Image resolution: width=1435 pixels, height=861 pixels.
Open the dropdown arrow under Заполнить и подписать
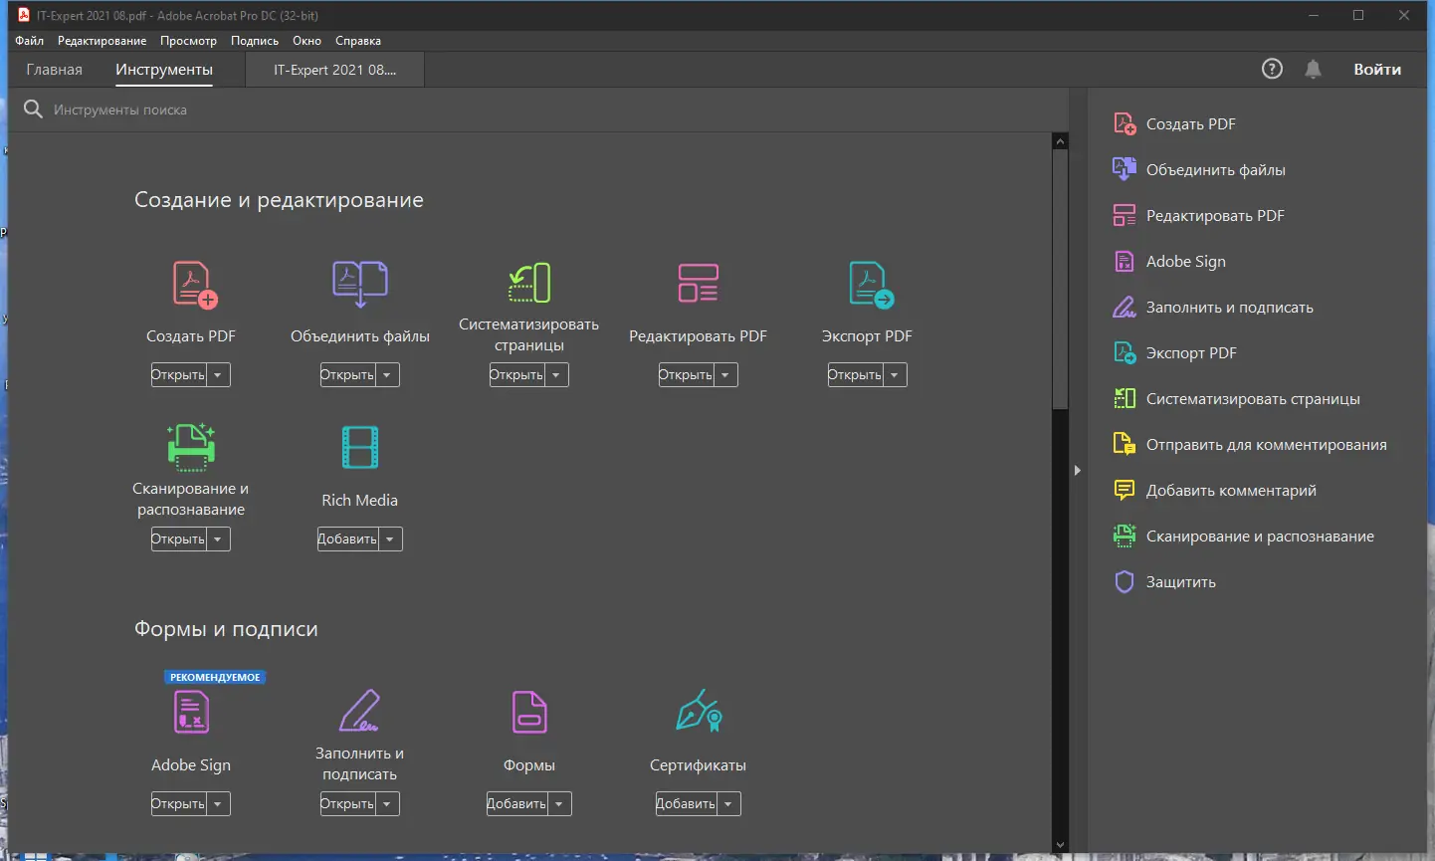pyautogui.click(x=387, y=804)
